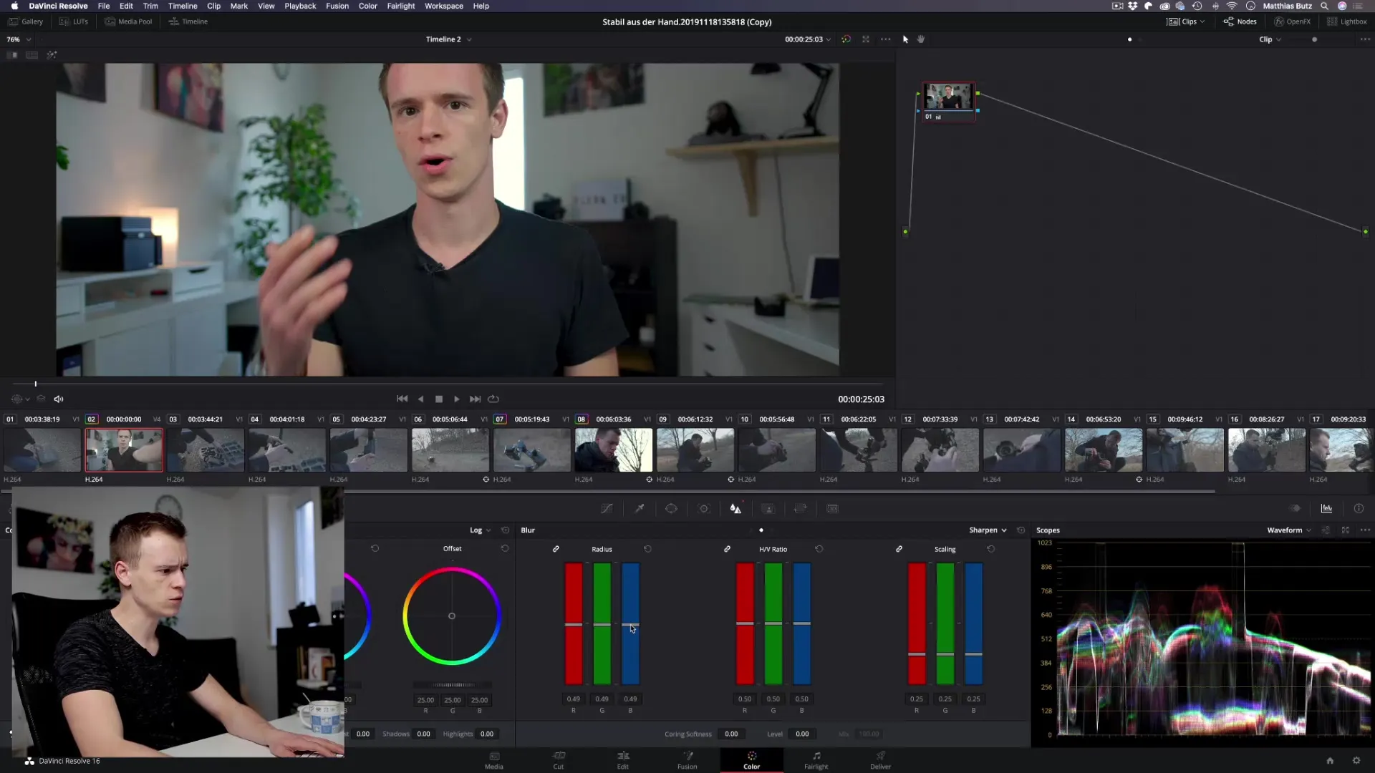Screen dimensions: 1375x773
Task: Open the viewer zoom 76% dropdown
Action: 19,39
